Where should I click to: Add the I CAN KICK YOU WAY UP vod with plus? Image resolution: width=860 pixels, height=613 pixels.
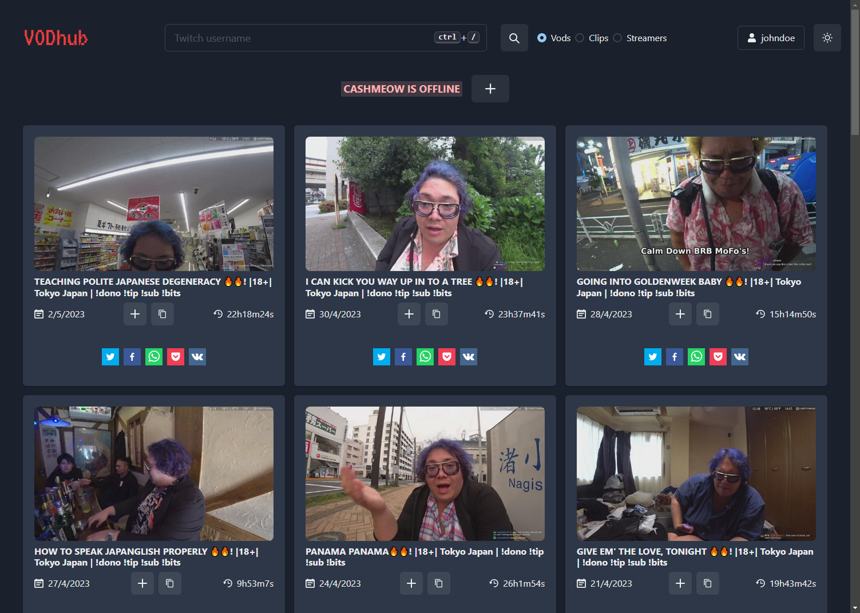click(409, 314)
